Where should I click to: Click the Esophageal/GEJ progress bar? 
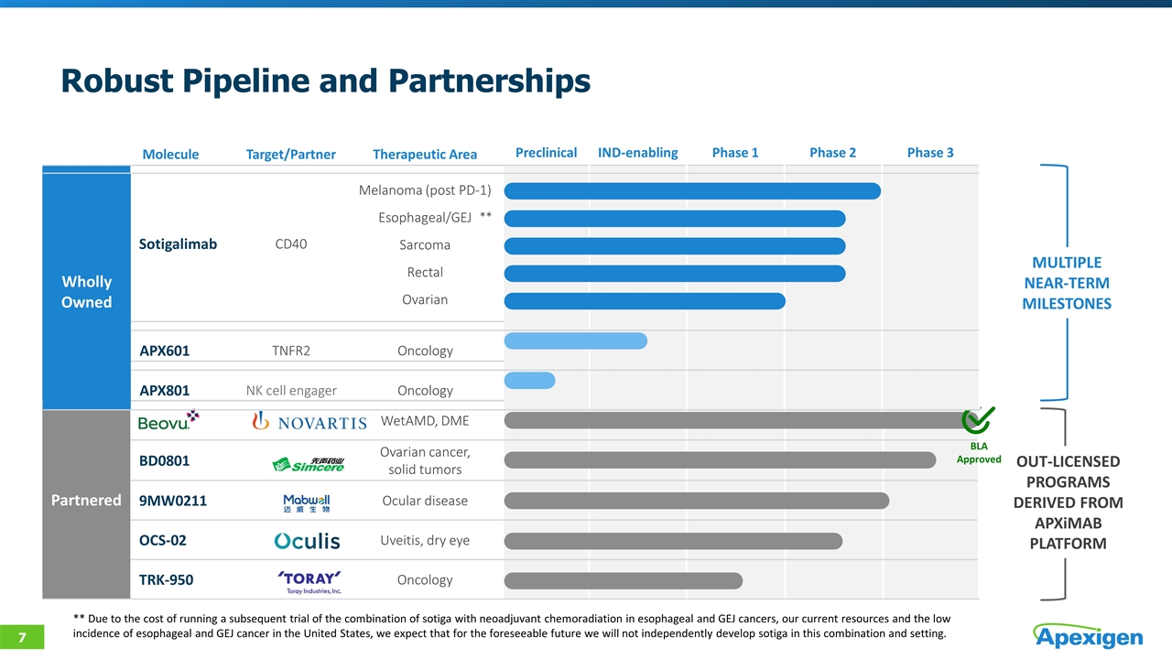[675, 218]
